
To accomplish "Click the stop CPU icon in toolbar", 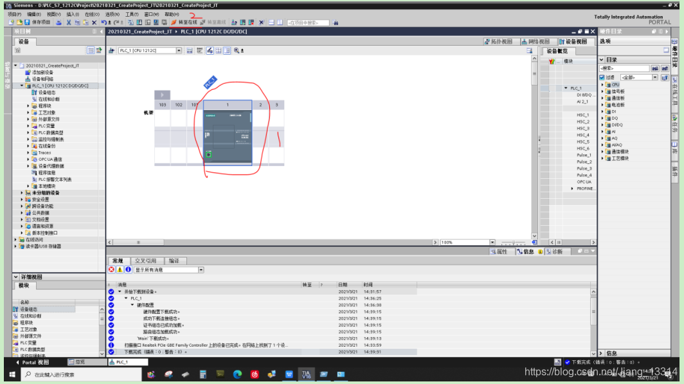I will (251, 23).
